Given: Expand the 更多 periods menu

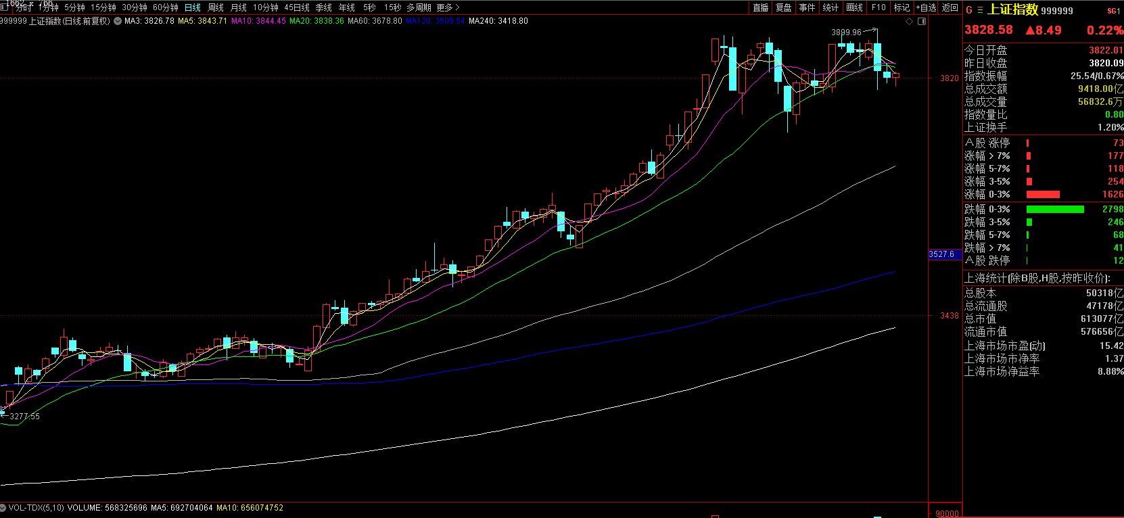Looking at the screenshot, I should [x=448, y=7].
